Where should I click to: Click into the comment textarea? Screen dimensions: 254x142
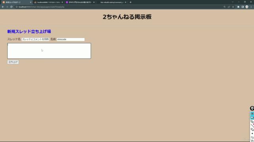pos(49,51)
